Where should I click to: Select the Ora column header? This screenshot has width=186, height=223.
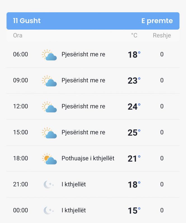(x=18, y=35)
